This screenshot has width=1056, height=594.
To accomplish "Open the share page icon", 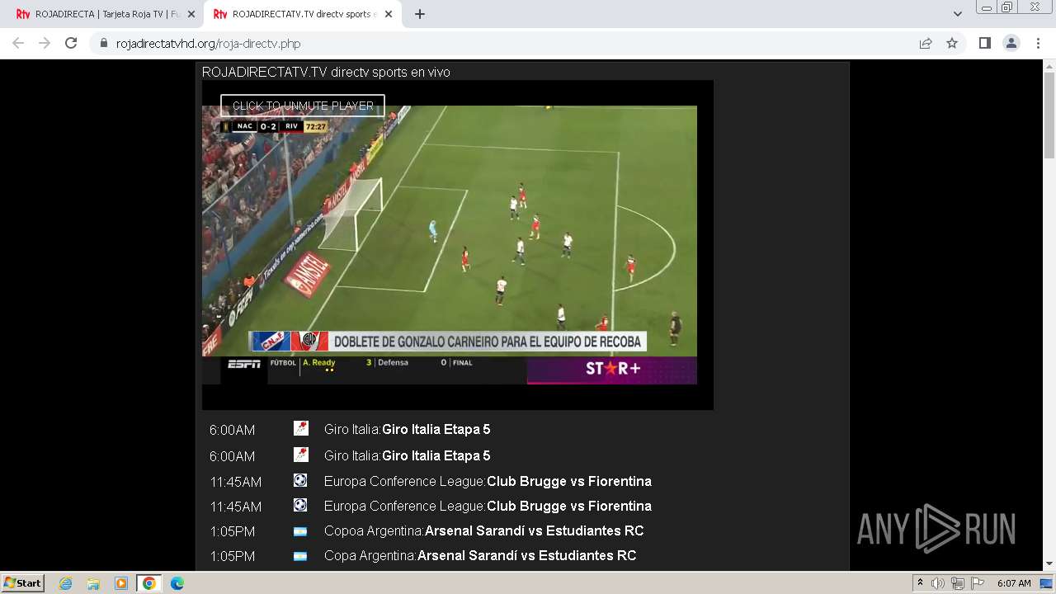I will pyautogui.click(x=926, y=44).
